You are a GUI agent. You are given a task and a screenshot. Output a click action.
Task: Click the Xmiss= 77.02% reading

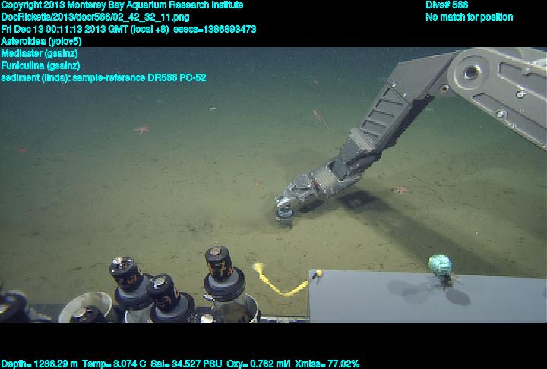click(x=327, y=364)
